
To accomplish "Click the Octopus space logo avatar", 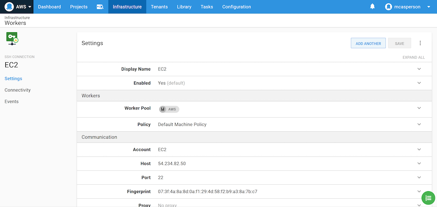I will tap(9, 7).
